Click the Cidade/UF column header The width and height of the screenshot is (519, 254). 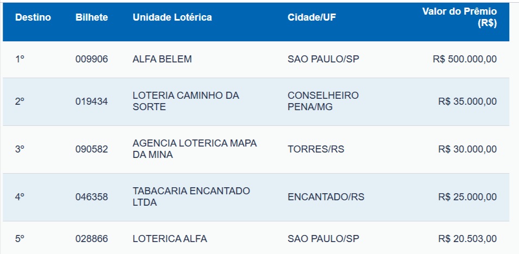coord(311,17)
